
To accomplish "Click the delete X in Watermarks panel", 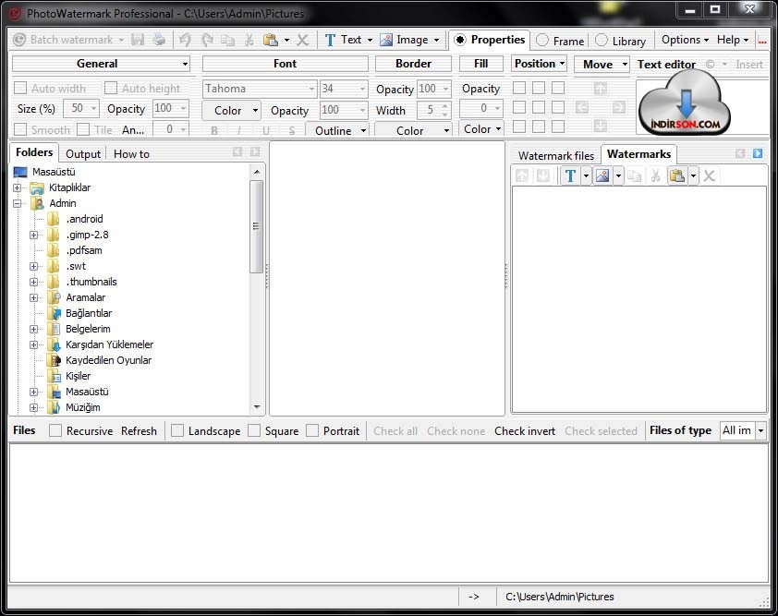I will coord(709,175).
